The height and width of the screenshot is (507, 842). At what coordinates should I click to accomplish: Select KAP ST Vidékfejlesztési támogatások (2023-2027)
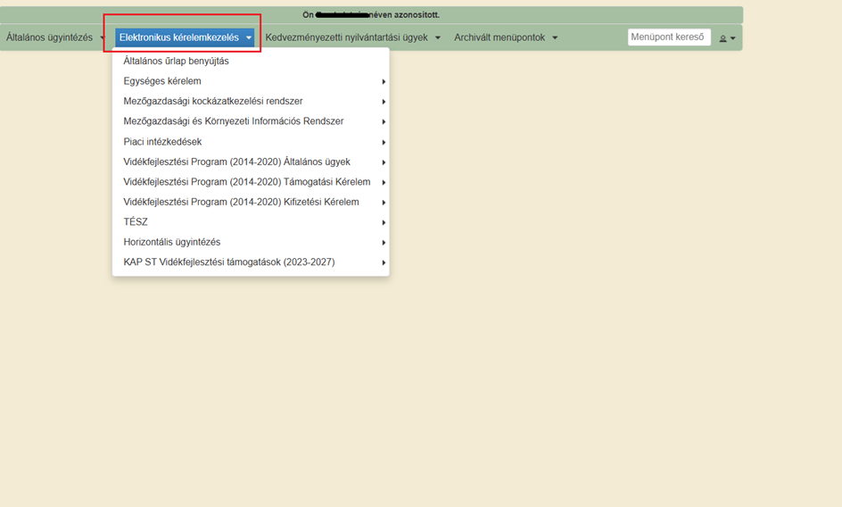point(251,262)
